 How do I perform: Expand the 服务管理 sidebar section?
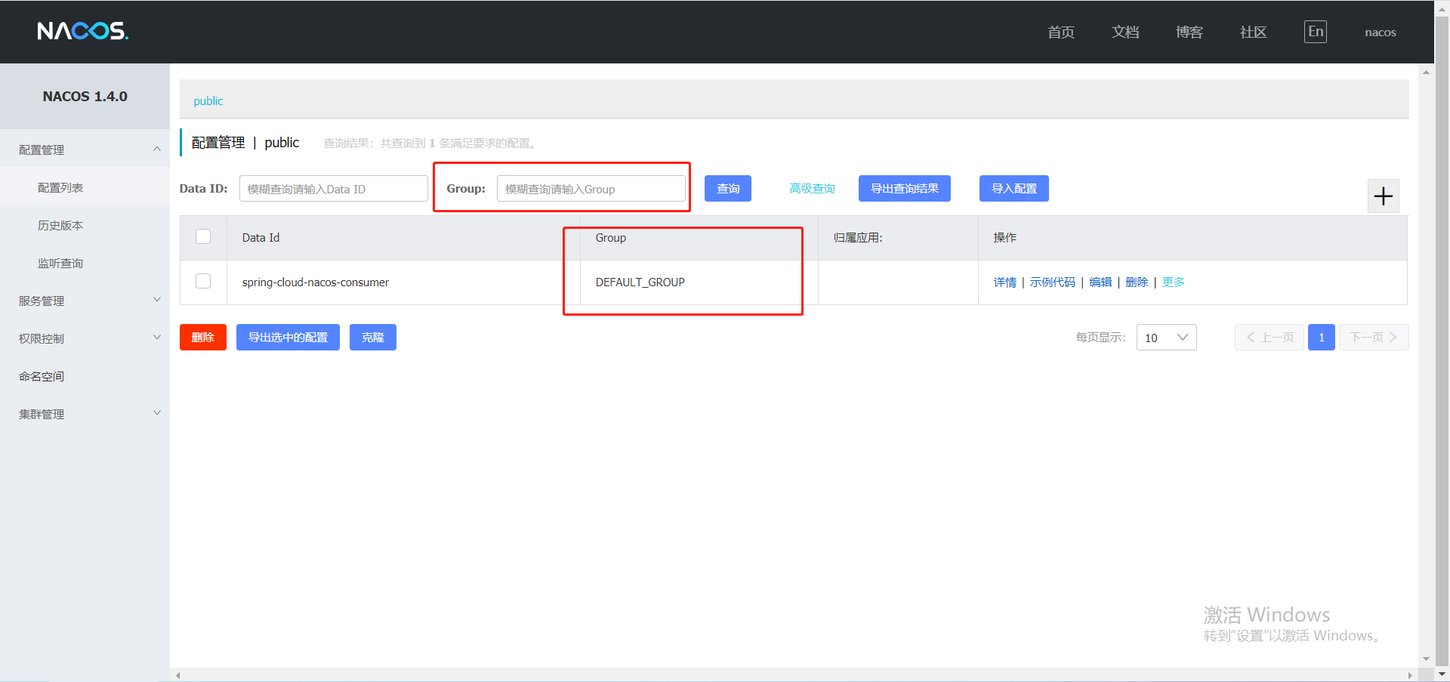(x=85, y=301)
